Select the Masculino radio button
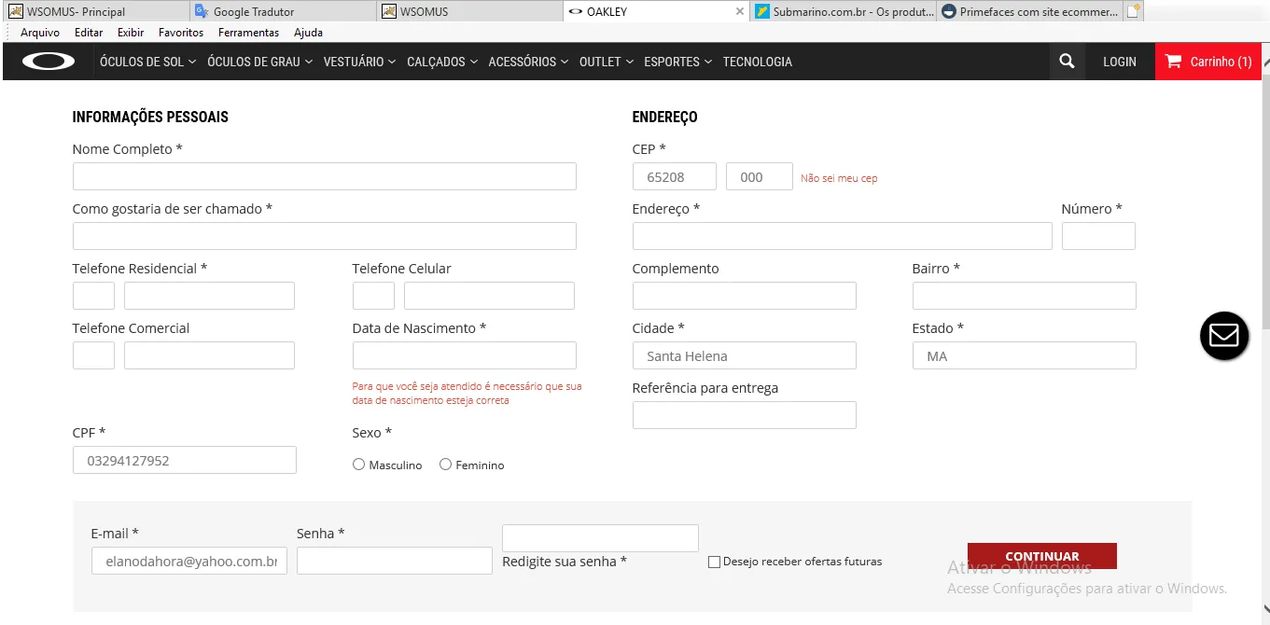Viewport: 1270px width, 625px height. coord(358,465)
